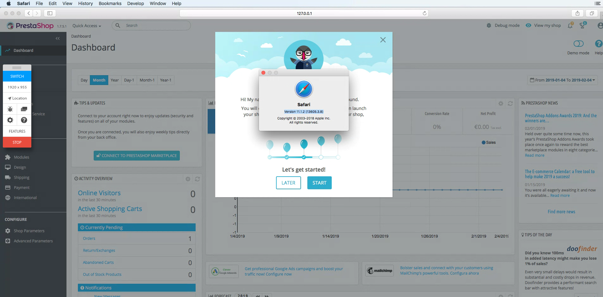Click the 1920 x 955 resolution entry

(17, 87)
